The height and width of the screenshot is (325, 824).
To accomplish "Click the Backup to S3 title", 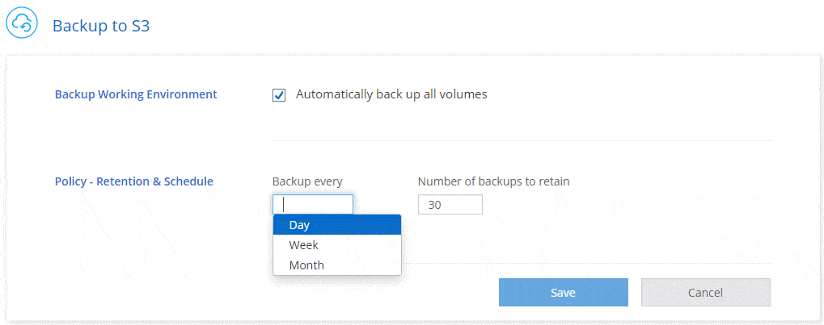I will (101, 26).
